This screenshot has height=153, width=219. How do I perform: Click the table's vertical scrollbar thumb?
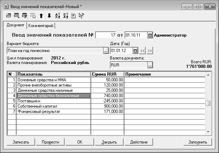[208, 103]
